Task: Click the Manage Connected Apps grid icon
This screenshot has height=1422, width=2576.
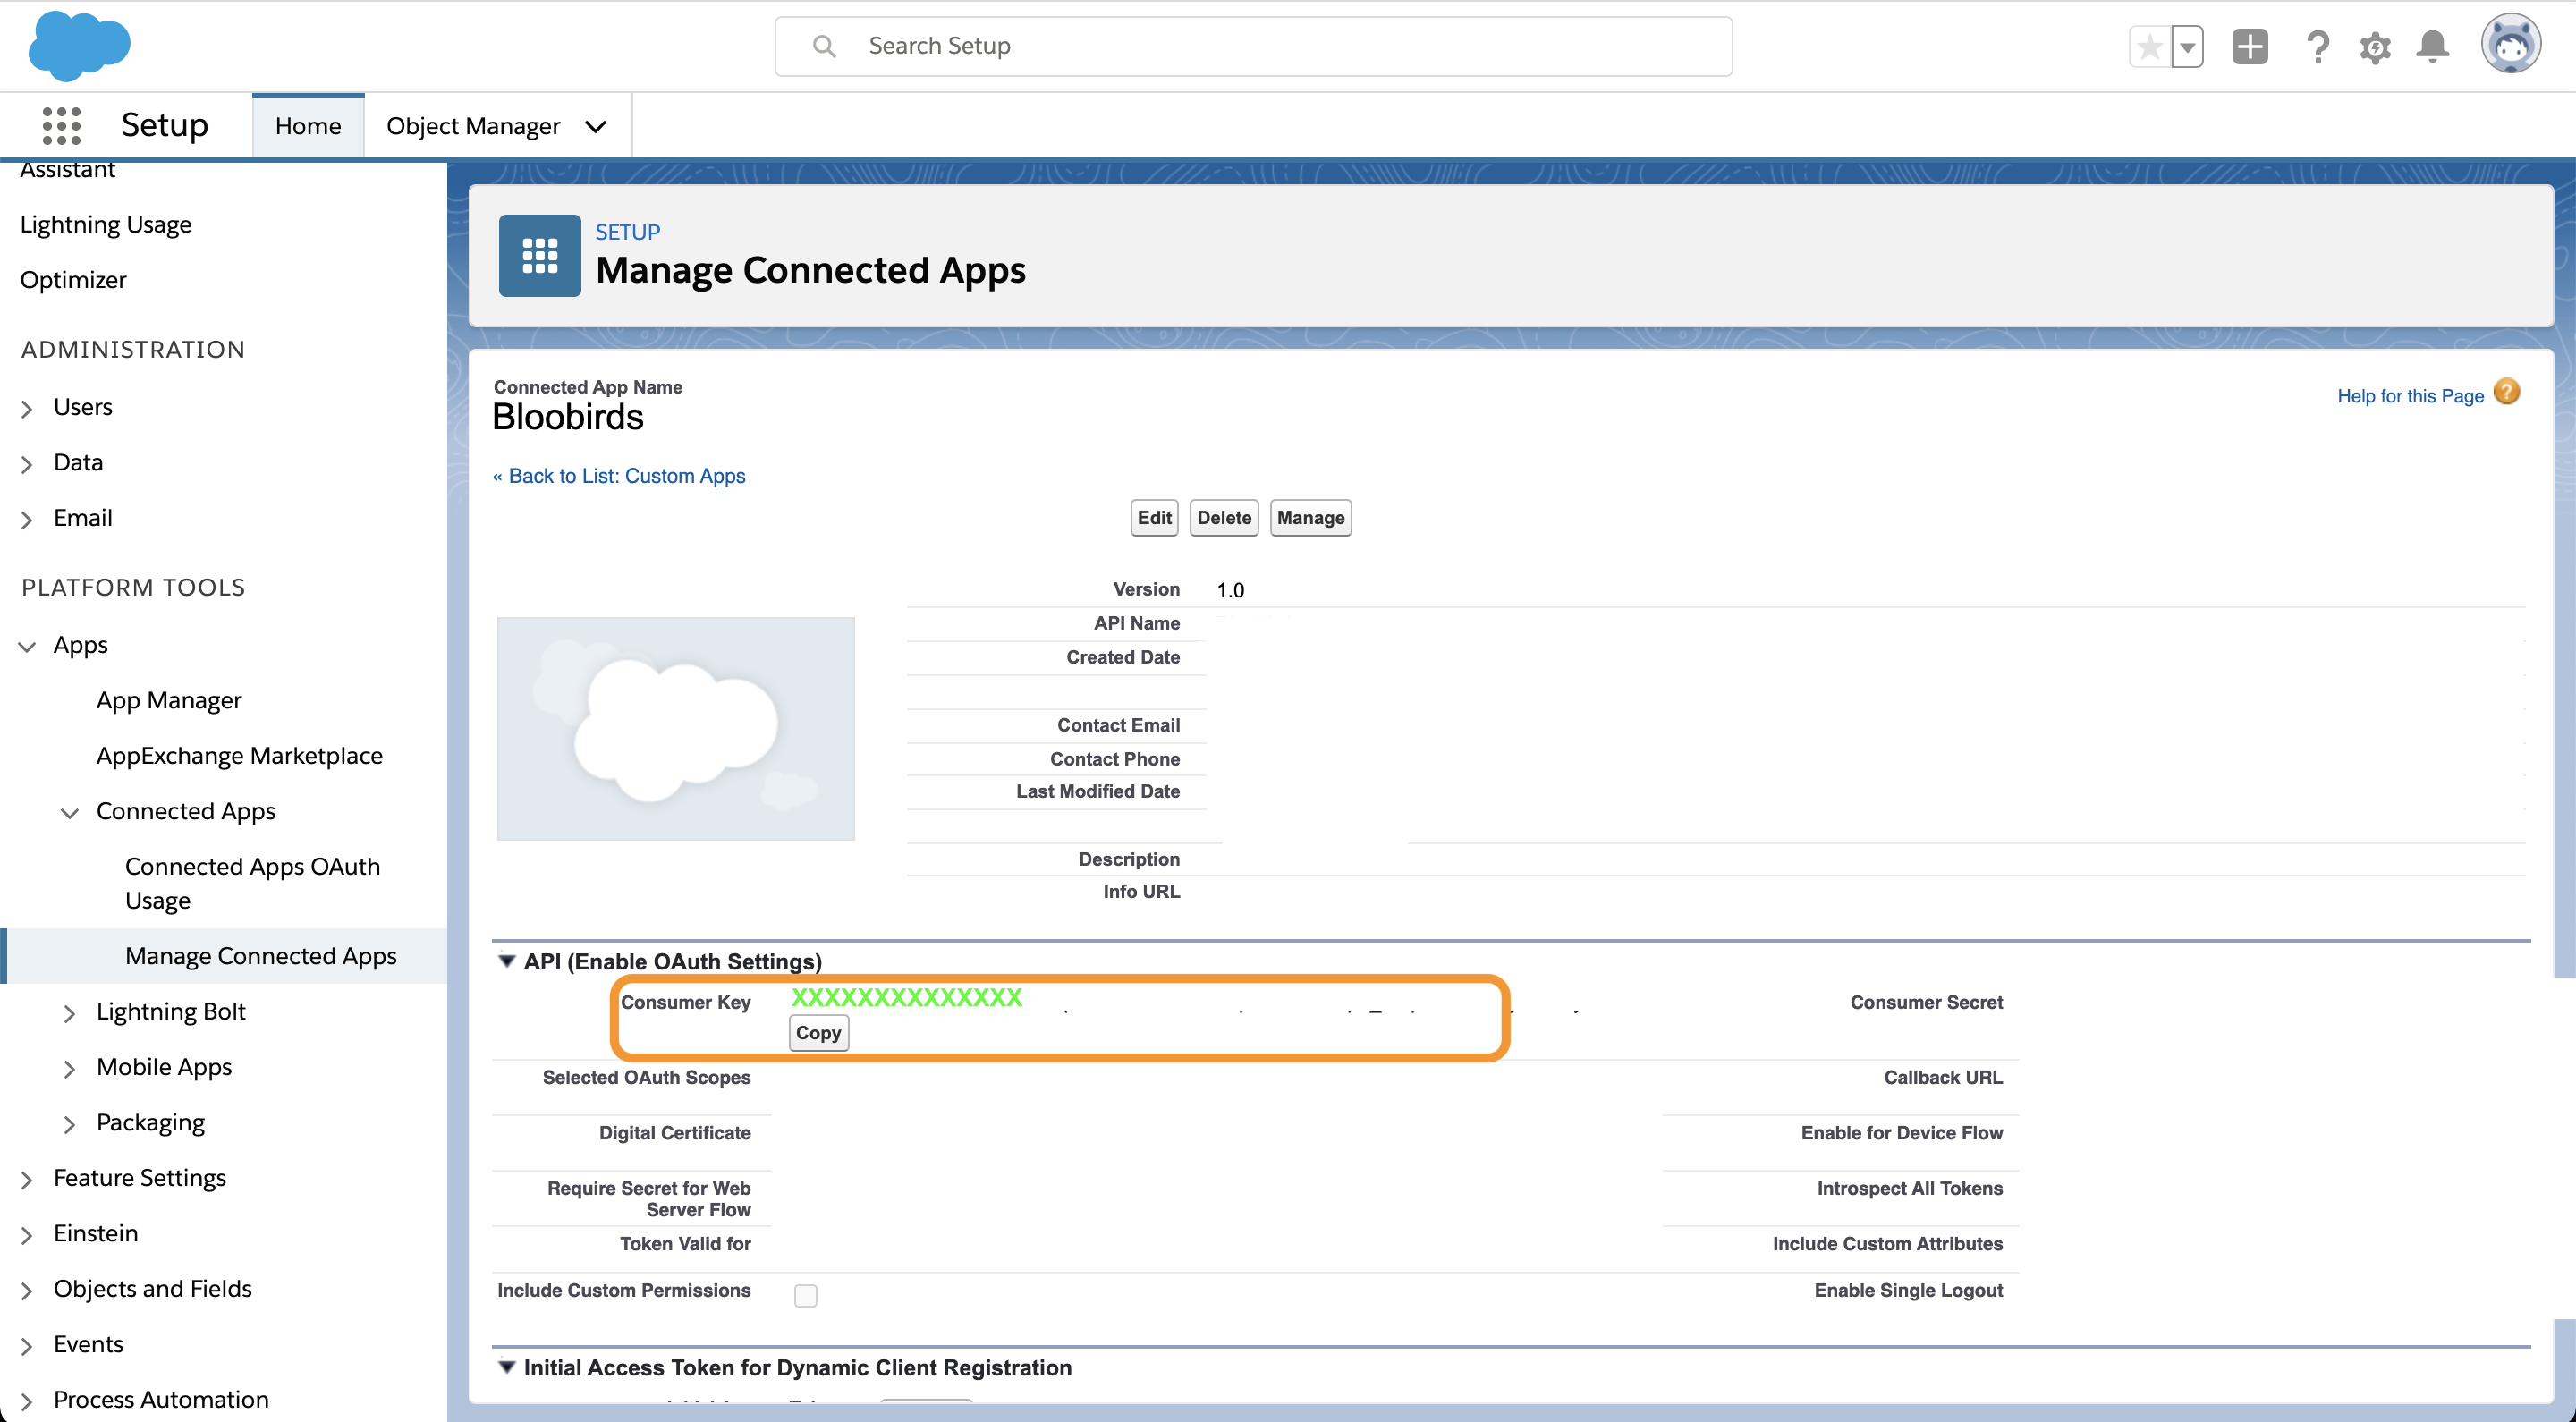Action: 540,256
